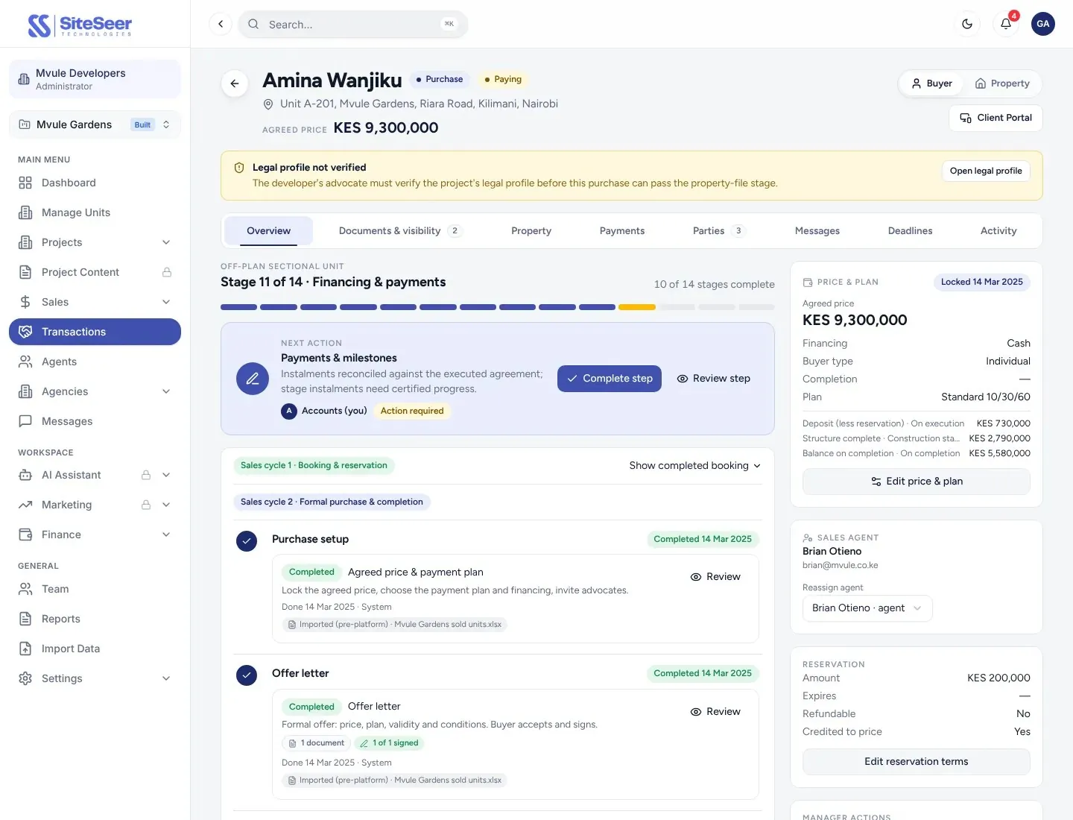This screenshot has height=820, width=1073.
Task: Open the GA user avatar menu
Action: [1043, 24]
